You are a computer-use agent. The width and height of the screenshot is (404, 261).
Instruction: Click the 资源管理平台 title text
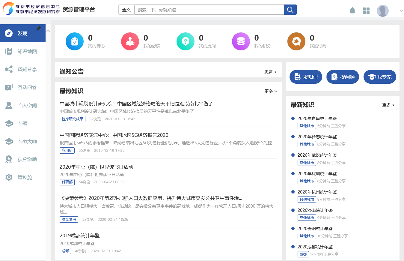tap(79, 9)
